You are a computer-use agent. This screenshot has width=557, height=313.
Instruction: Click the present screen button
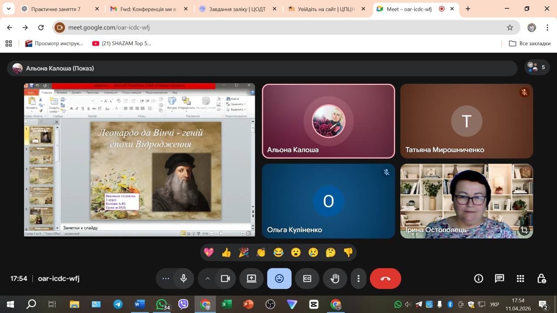point(252,279)
